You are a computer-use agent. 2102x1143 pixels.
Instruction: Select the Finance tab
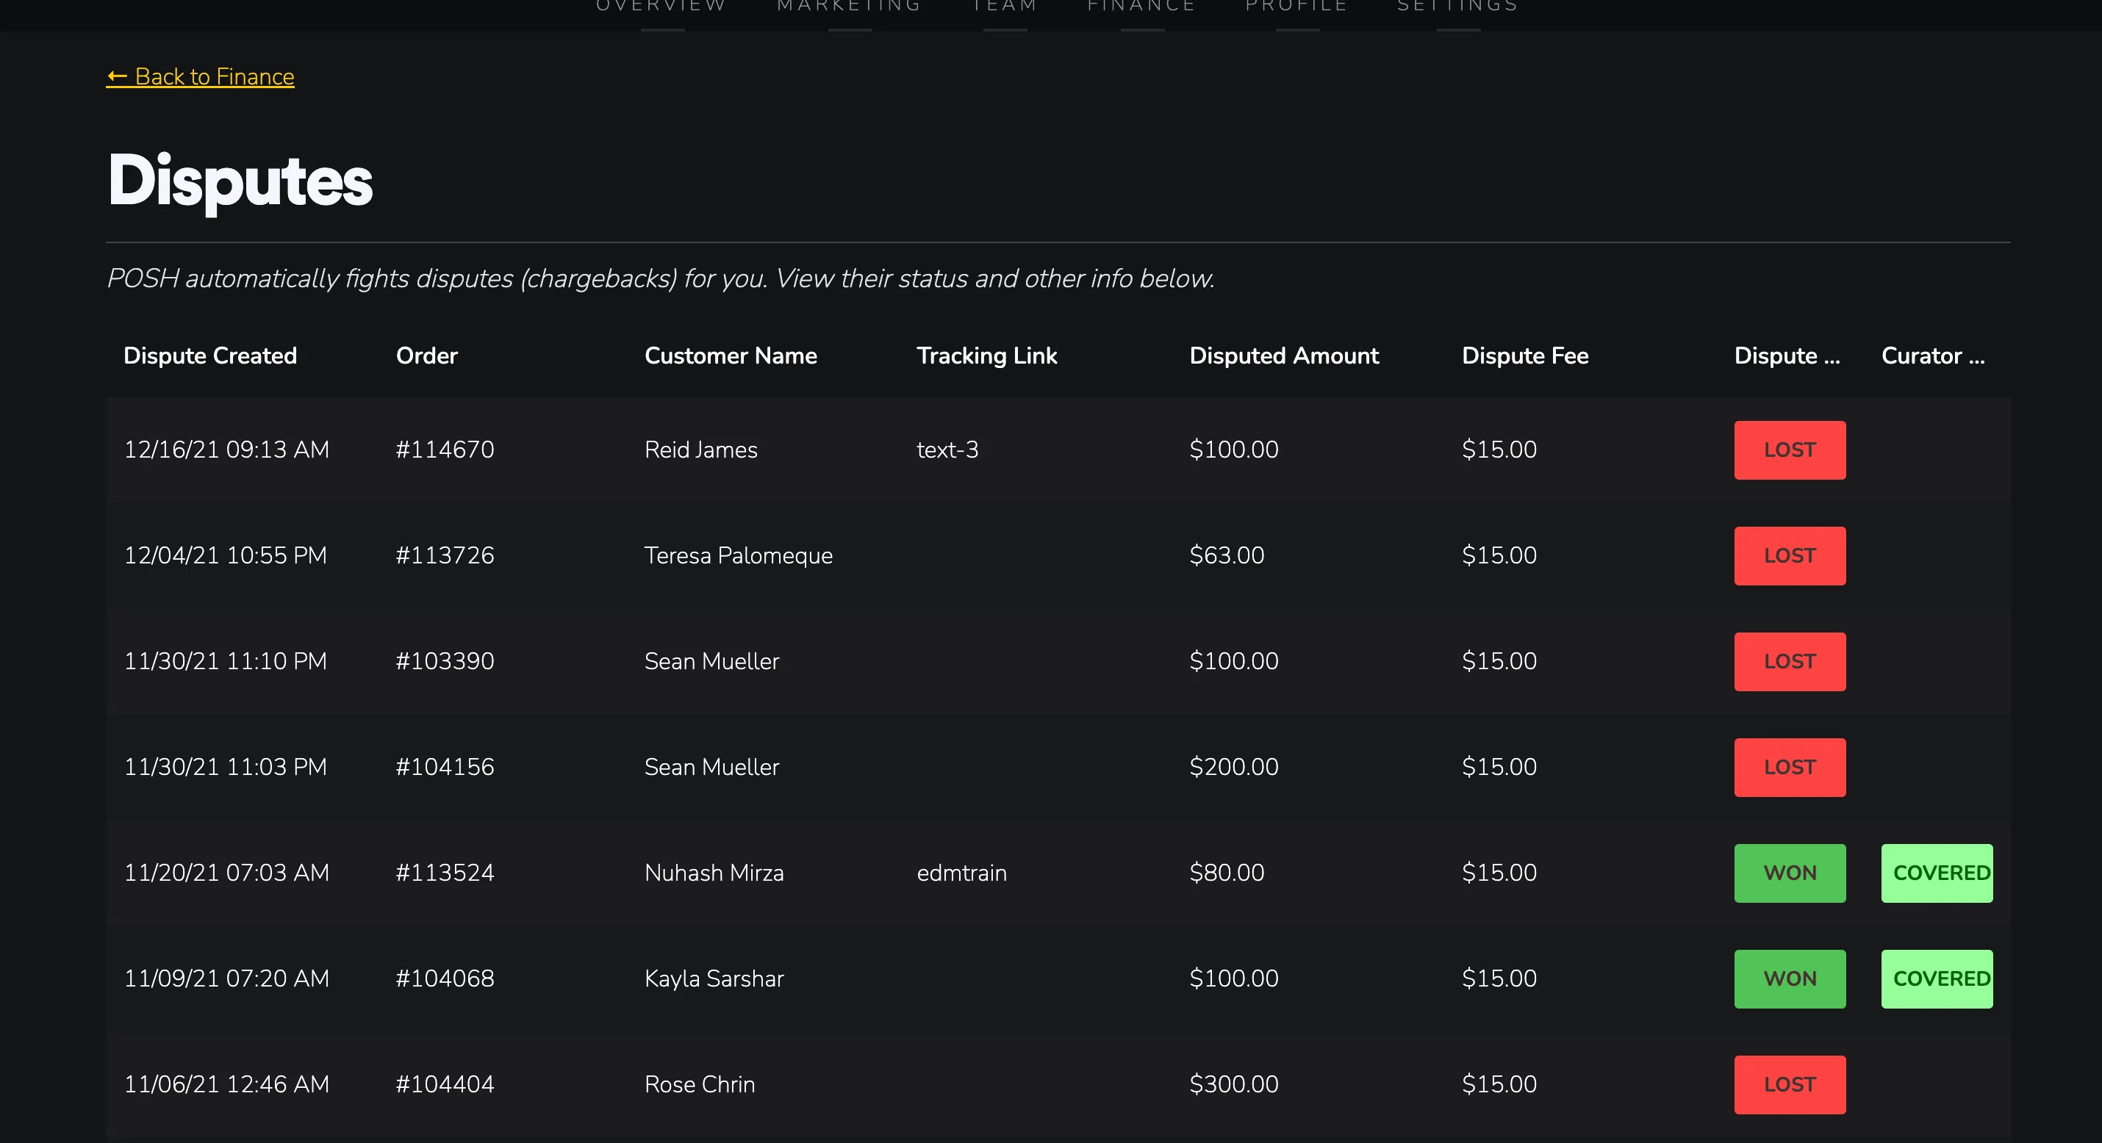[1141, 7]
